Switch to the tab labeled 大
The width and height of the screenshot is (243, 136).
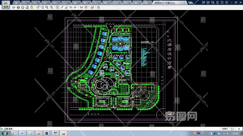coord(26,3)
